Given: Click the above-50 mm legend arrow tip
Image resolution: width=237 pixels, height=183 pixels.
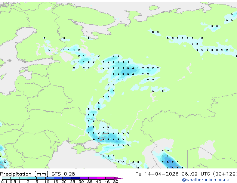Looking at the screenshot, I should 118,178.
